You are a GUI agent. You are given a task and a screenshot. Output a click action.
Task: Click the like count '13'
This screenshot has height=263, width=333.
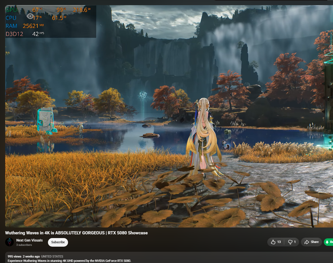279,242
